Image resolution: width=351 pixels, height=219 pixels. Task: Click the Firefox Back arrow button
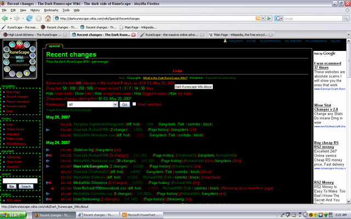pos(4,18)
